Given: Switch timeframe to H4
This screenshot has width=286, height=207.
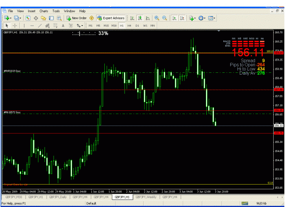Looking at the screenshot, I should point(130,26).
